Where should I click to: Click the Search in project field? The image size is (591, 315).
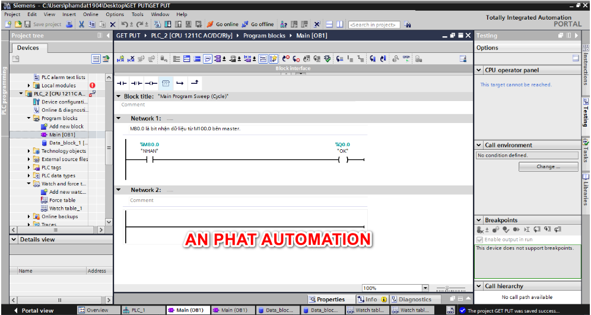tap(374, 25)
